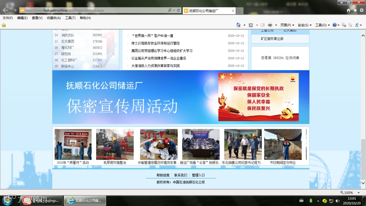Screen dimensions: 366x206
Task: Open news link “世界第一吊”落户中油一建
Action: [x=152, y=36]
